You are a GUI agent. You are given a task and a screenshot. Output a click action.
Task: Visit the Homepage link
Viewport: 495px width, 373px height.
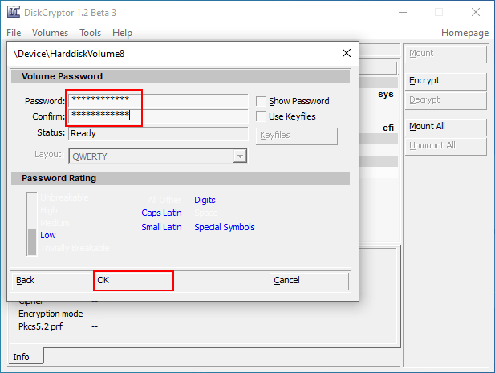tap(465, 33)
